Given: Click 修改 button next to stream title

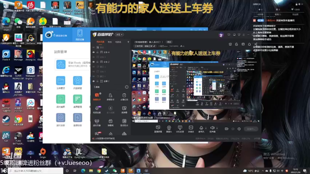Looking at the screenshot, I should coord(169,42).
